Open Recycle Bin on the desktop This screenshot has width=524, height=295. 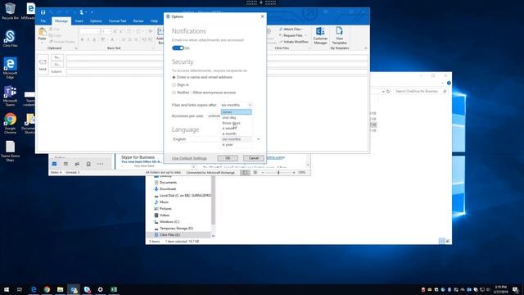[10, 11]
